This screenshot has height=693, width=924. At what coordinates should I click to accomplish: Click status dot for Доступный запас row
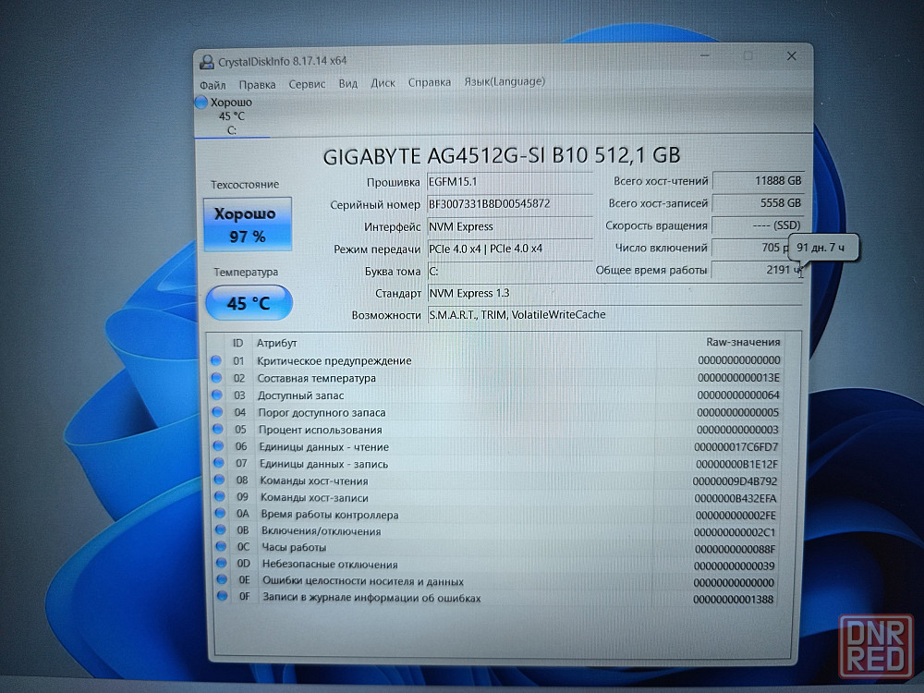217,395
